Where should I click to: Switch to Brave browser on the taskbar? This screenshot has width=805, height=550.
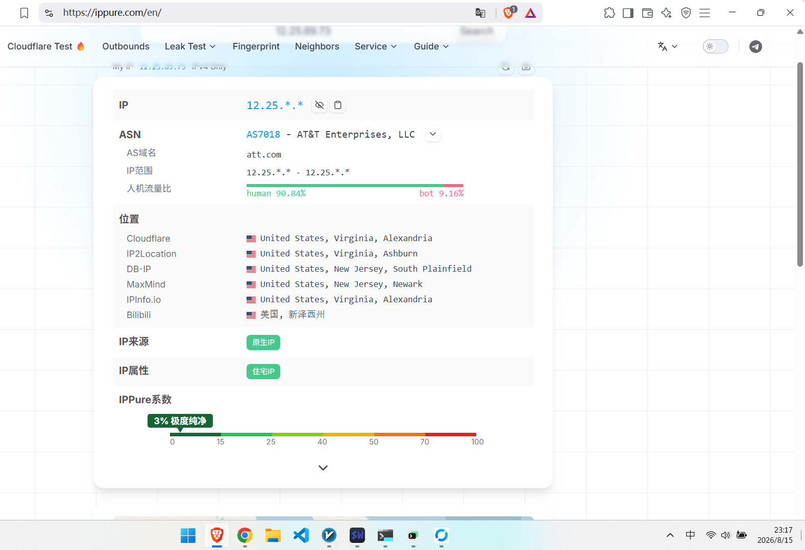click(x=217, y=535)
